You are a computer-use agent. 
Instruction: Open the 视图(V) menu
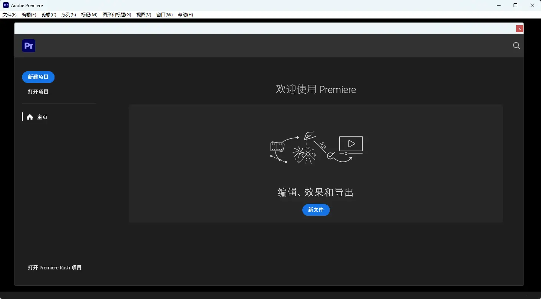pyautogui.click(x=144, y=15)
